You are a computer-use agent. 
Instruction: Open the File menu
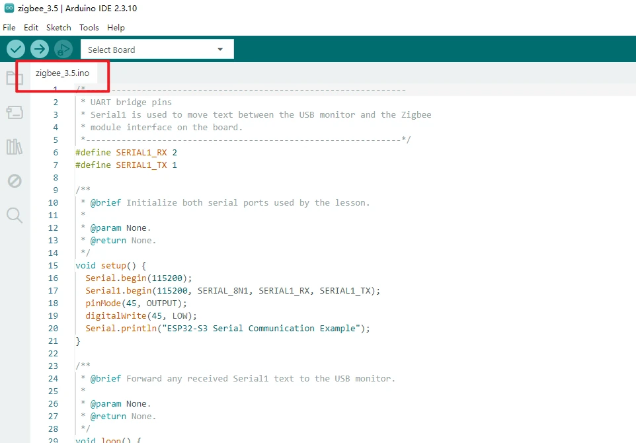pyautogui.click(x=9, y=28)
